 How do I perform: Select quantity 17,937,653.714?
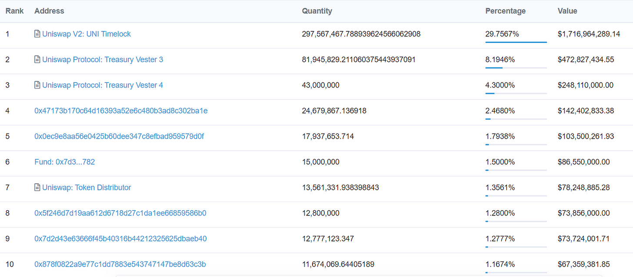(328, 136)
